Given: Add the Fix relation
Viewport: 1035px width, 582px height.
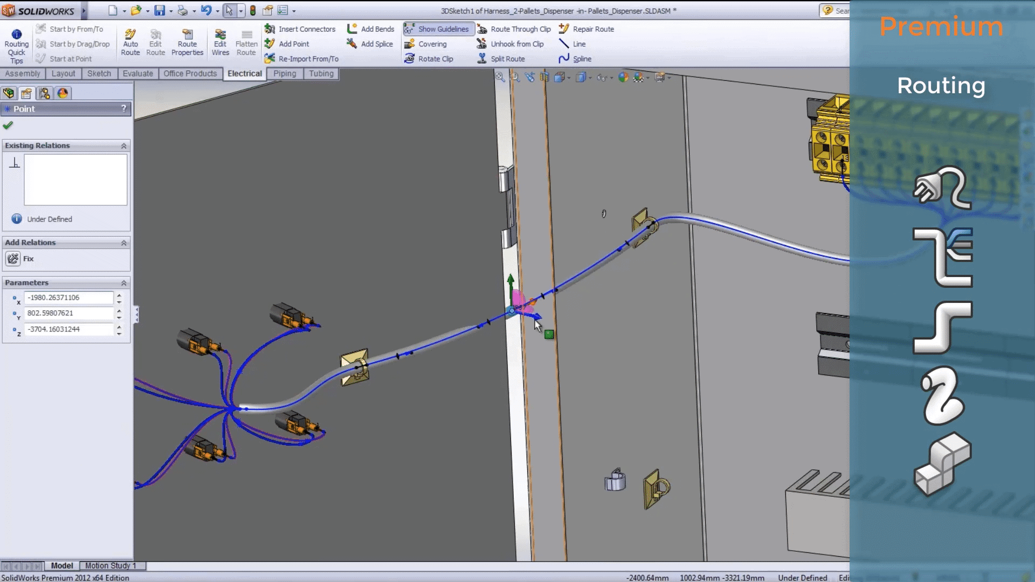Looking at the screenshot, I should pyautogui.click(x=20, y=259).
